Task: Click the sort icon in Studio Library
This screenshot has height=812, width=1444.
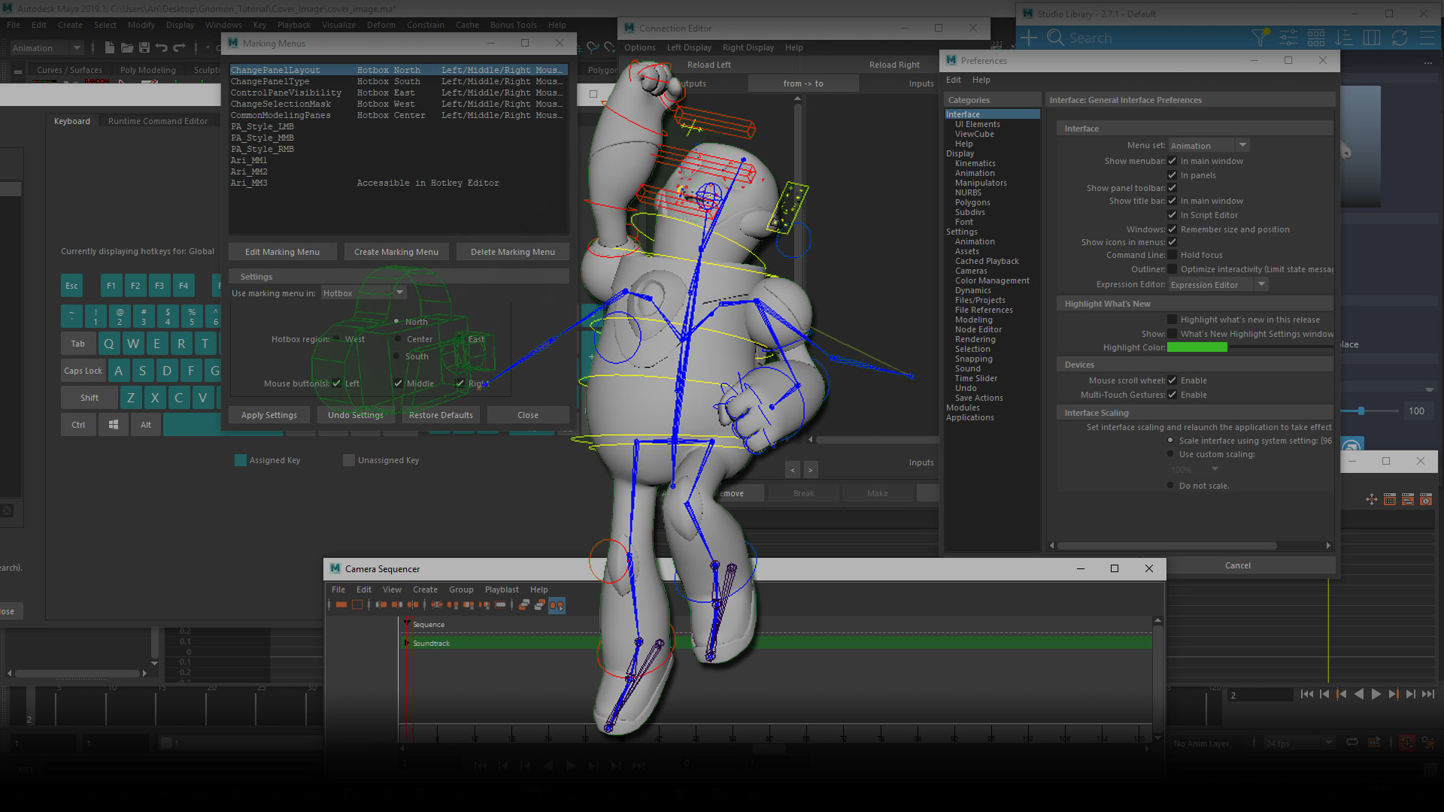Action: tap(1343, 38)
